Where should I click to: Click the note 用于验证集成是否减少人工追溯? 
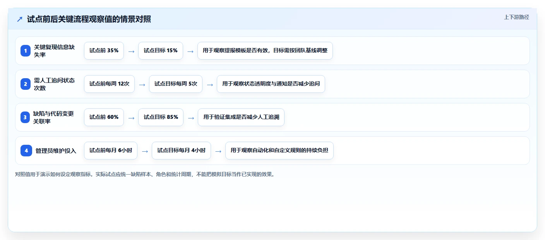click(241, 117)
